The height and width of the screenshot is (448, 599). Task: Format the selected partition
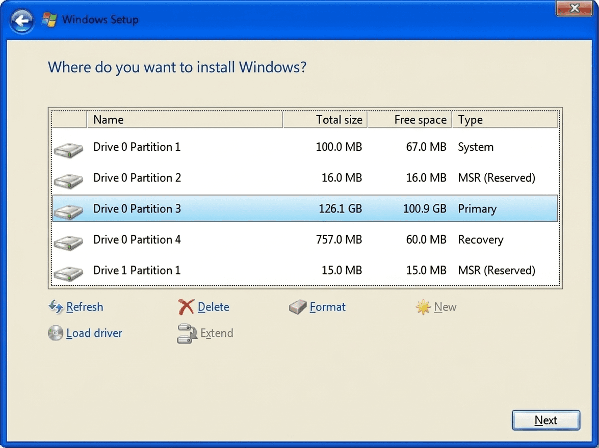[327, 307]
